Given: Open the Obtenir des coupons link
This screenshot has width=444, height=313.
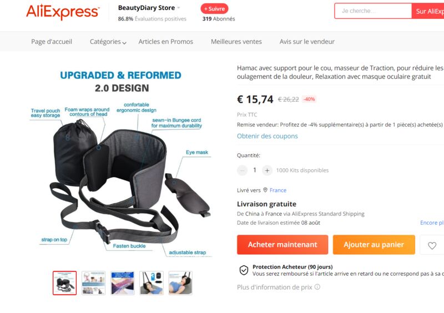Looking at the screenshot, I should (268, 136).
